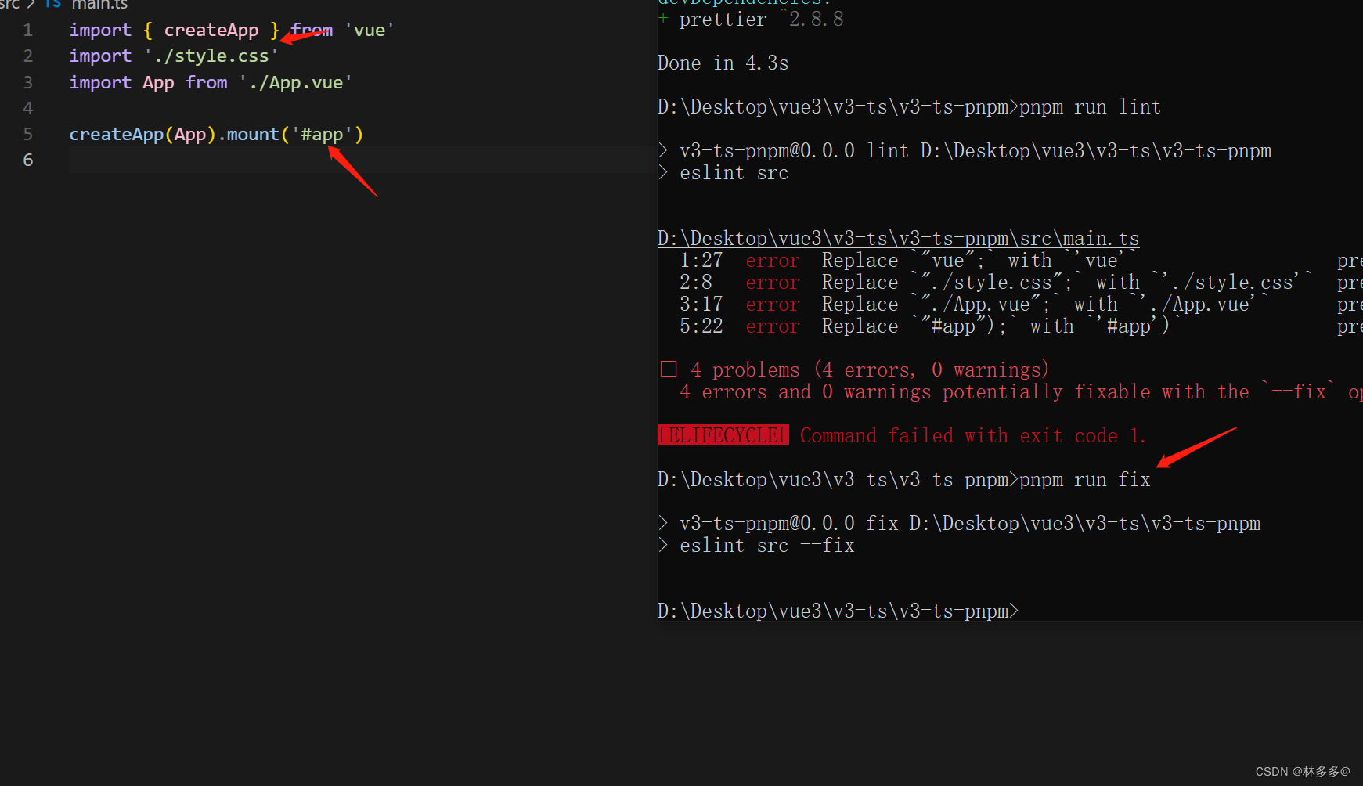Screen dimensions: 1363x786
Task: Focus the last empty terminal prompt line
Action: point(838,611)
